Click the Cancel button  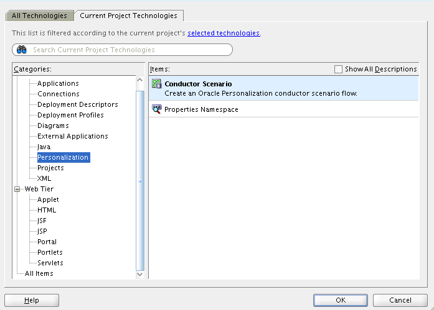tap(400, 300)
